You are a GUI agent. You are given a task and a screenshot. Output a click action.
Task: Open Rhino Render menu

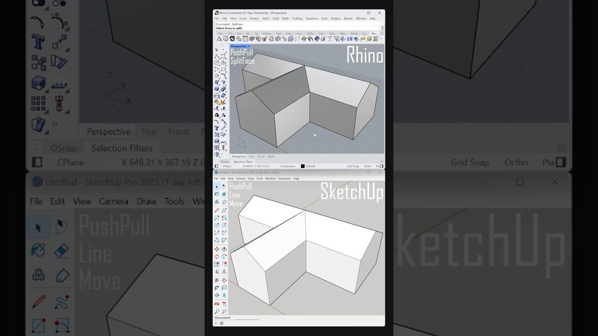pos(349,19)
